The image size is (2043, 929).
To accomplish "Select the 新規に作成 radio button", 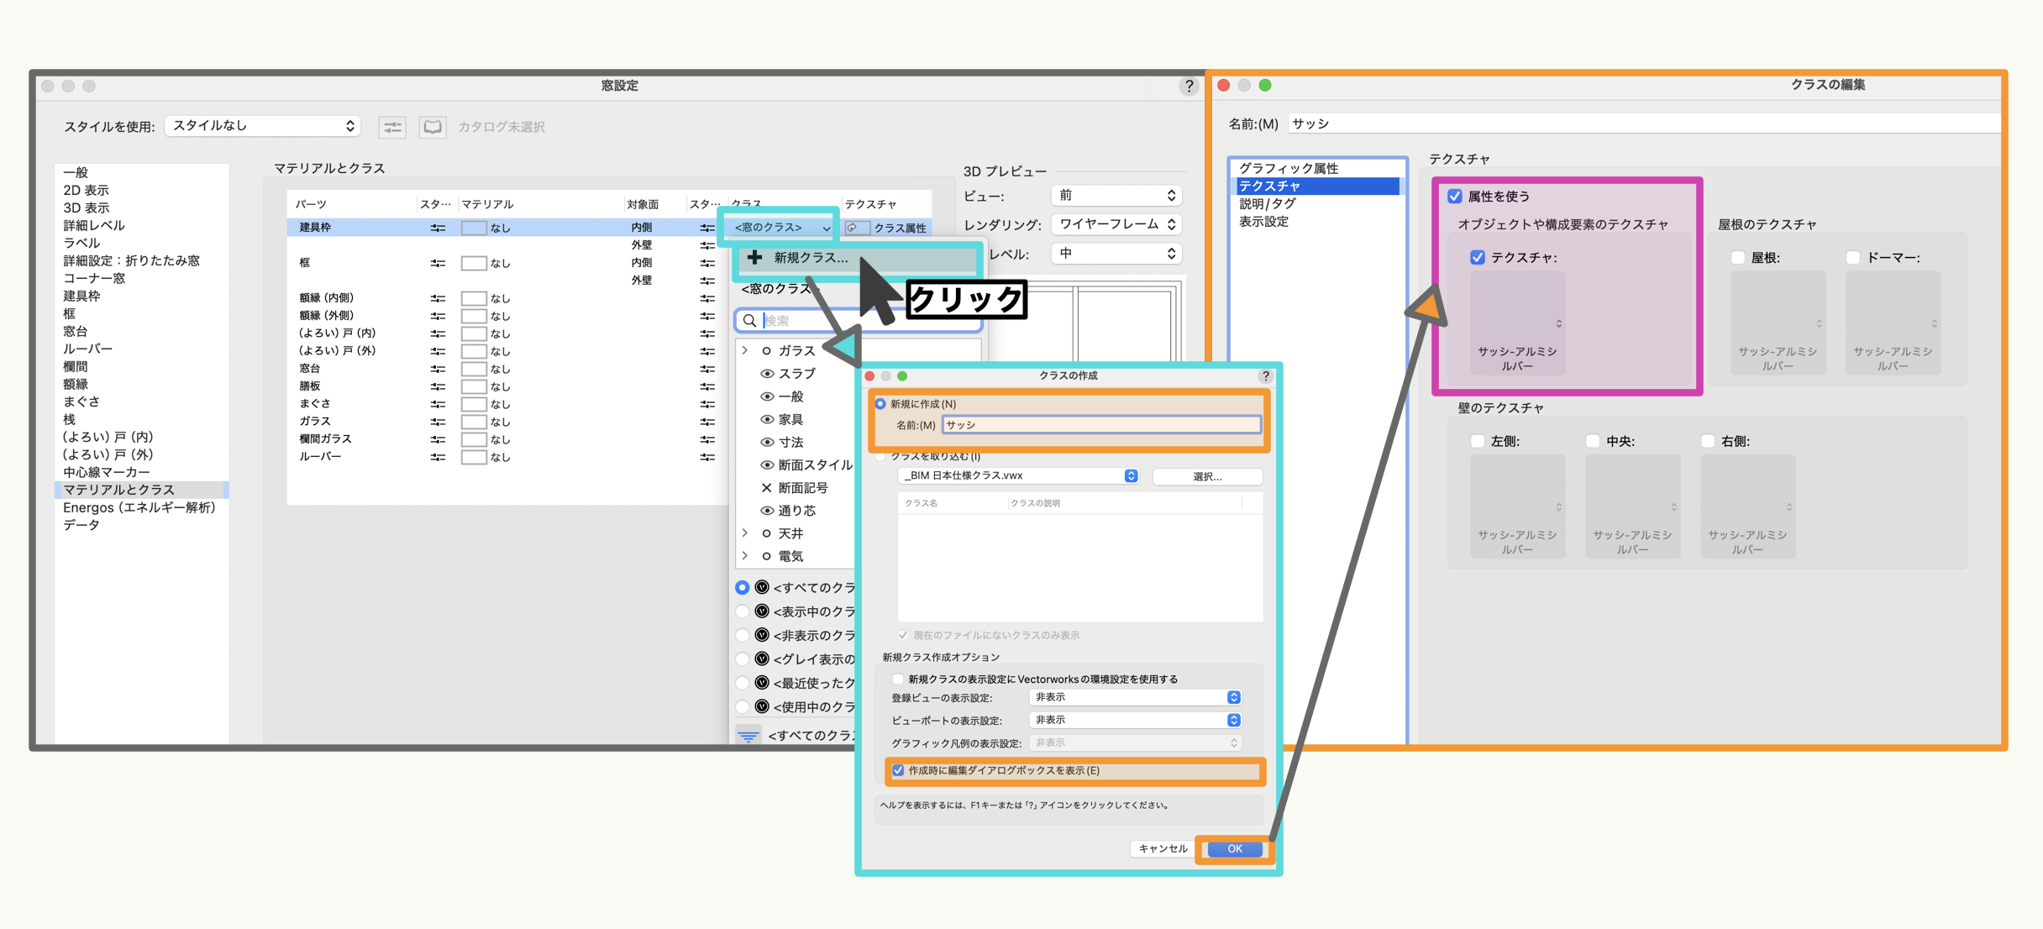I will pos(880,404).
